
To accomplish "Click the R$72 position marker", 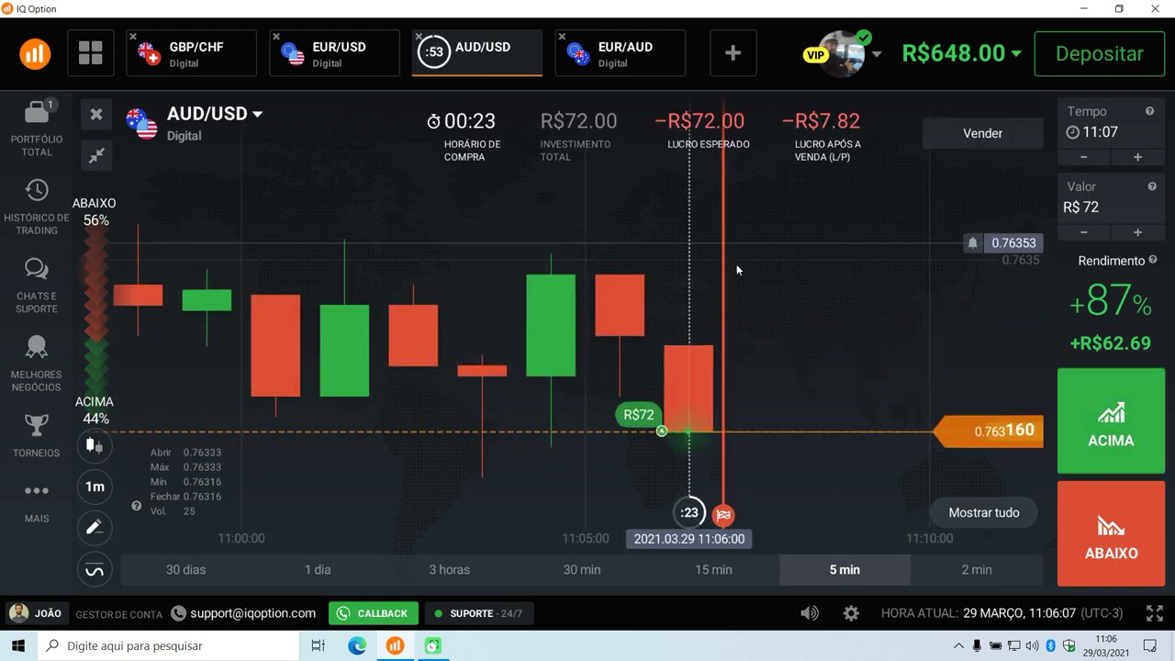I will [638, 415].
